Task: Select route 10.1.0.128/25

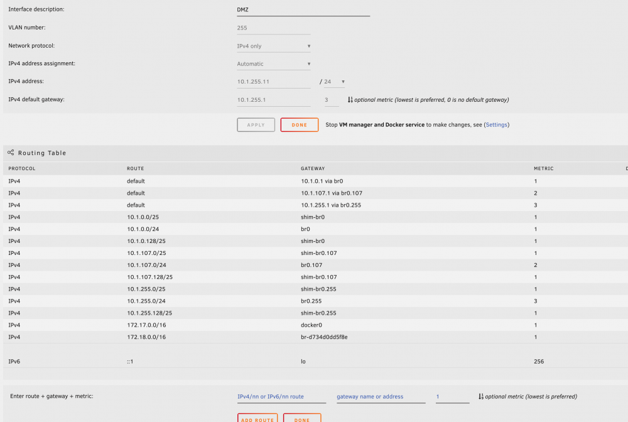Action: (x=146, y=241)
